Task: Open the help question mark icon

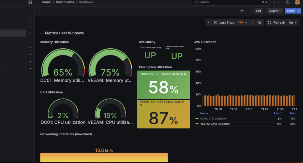Action: coord(288,2)
